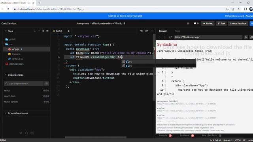Bookmark this page with star icon
Image resolution: width=253 pixels, height=142 pixels.
coord(238,9)
